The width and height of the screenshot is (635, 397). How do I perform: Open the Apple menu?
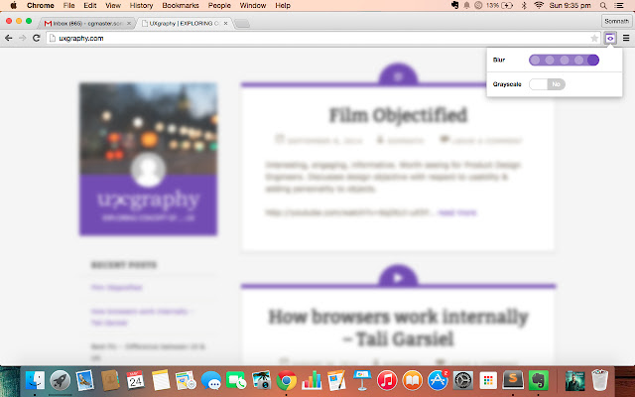[13, 6]
